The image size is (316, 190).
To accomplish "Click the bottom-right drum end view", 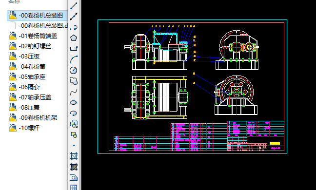I will pos(236,95).
